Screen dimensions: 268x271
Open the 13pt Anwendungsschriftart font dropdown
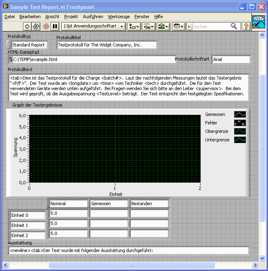[94, 26]
